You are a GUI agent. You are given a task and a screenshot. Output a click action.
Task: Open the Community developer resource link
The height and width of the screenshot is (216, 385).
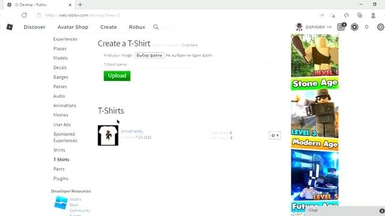click(x=80, y=211)
